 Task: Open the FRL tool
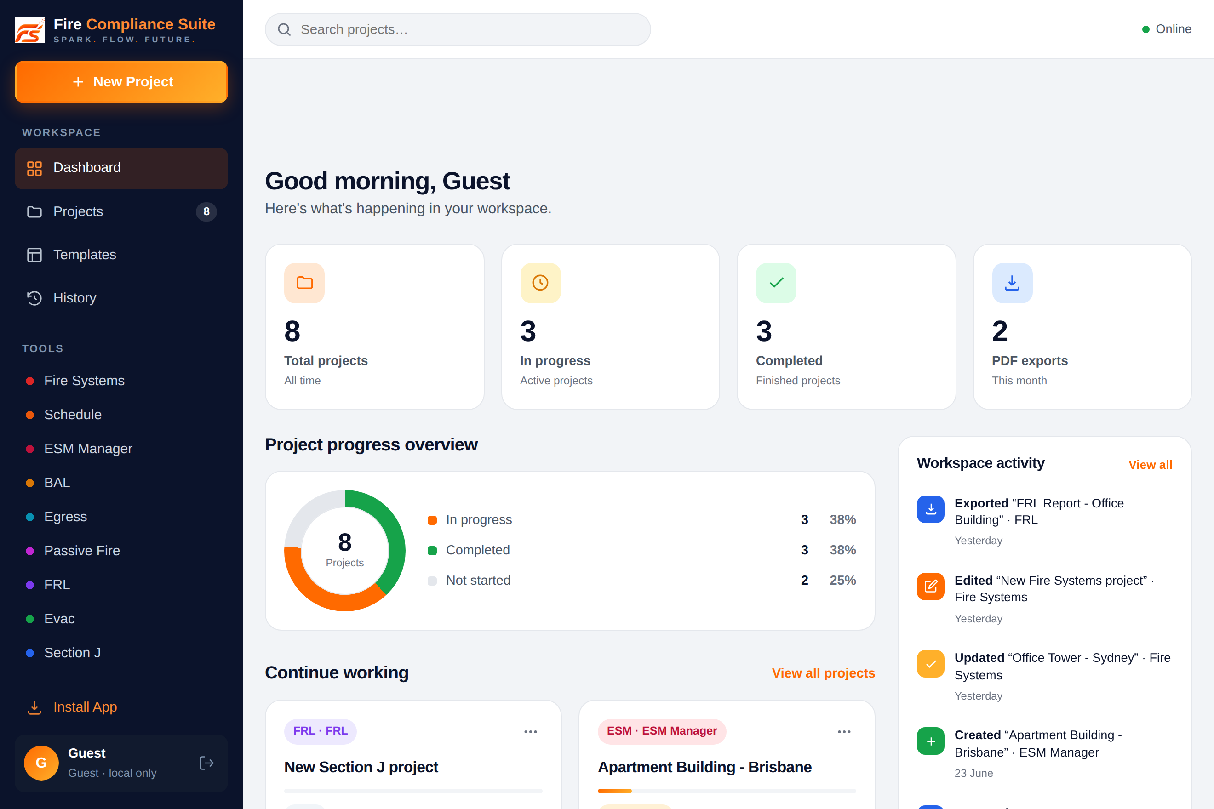coord(121,585)
